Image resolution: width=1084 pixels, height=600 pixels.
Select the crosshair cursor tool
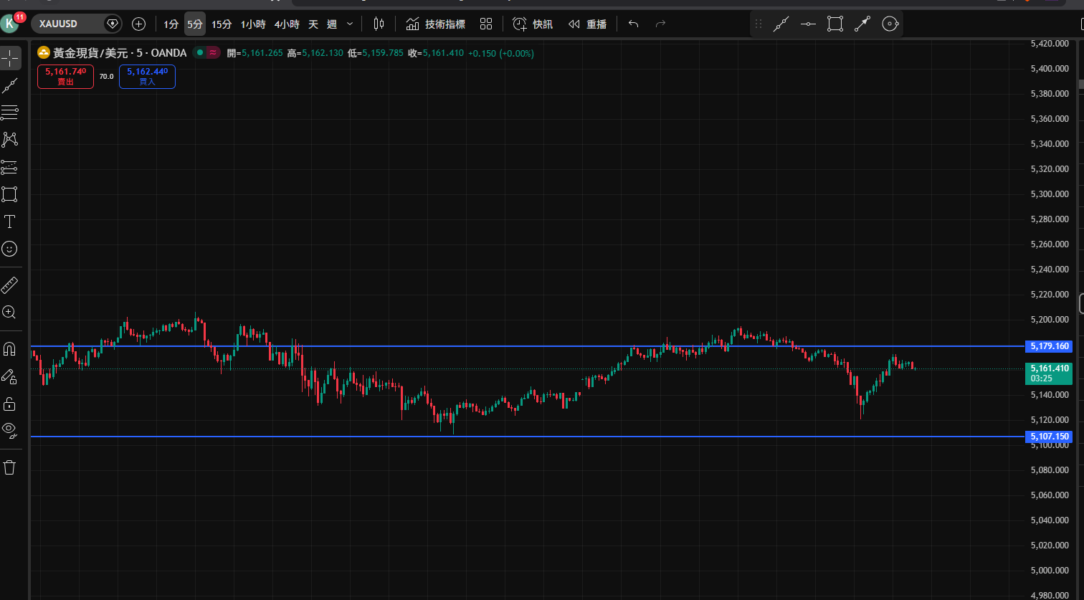pos(10,59)
